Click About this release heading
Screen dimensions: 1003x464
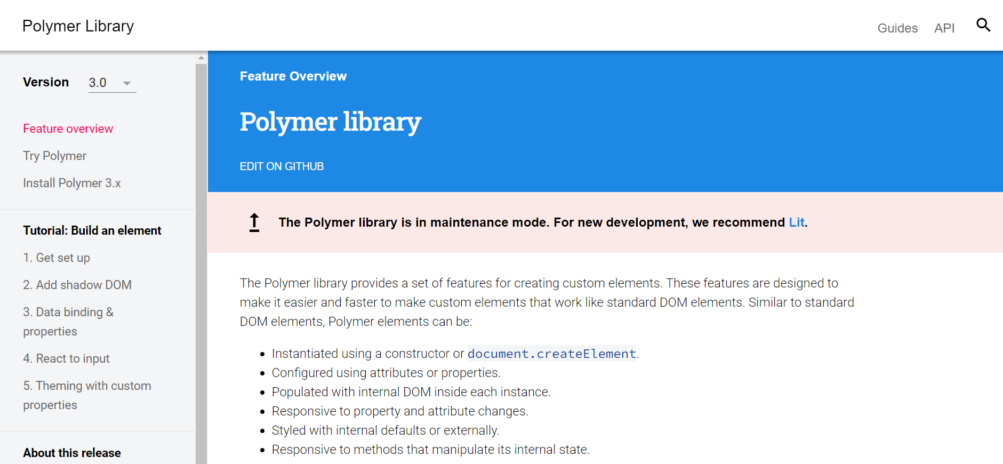pyautogui.click(x=72, y=453)
